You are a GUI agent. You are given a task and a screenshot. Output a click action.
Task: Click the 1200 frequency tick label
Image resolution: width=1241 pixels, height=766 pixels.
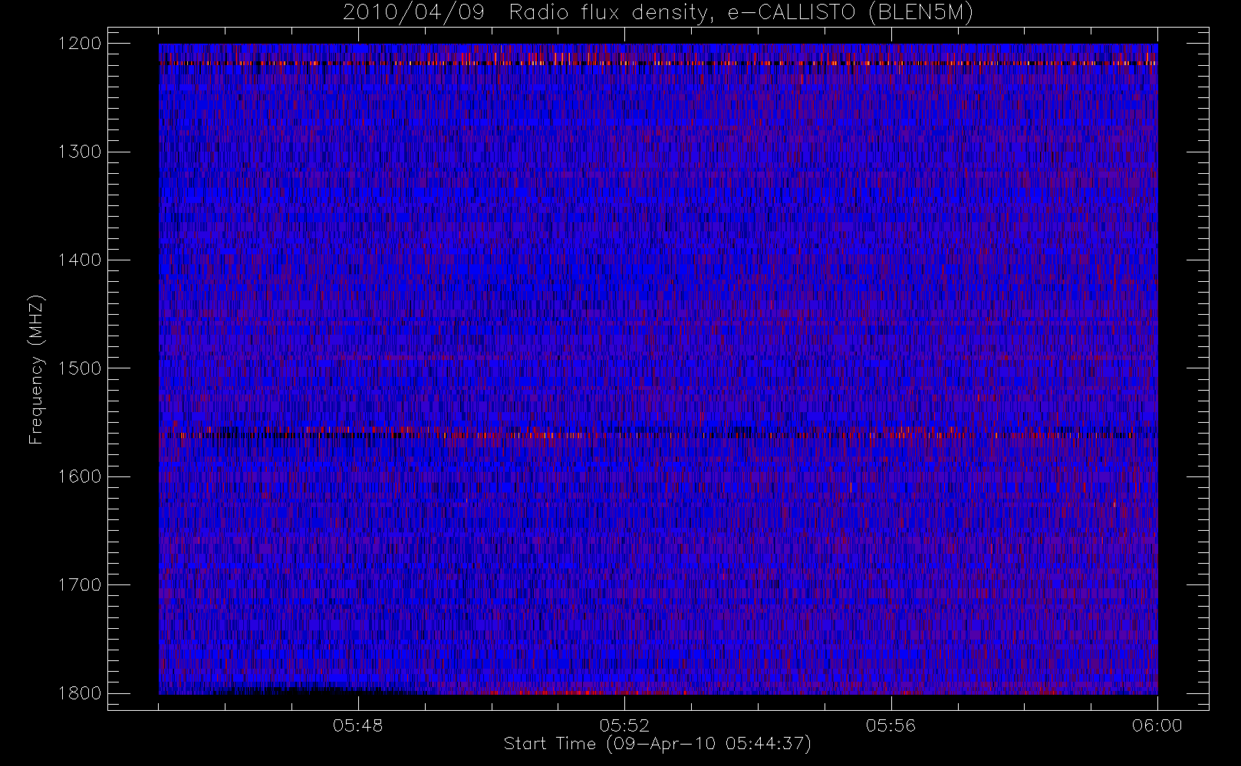coord(80,44)
